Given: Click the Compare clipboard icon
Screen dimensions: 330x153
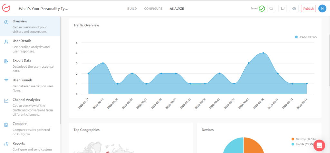Looking at the screenshot, I should tap(6, 125).
